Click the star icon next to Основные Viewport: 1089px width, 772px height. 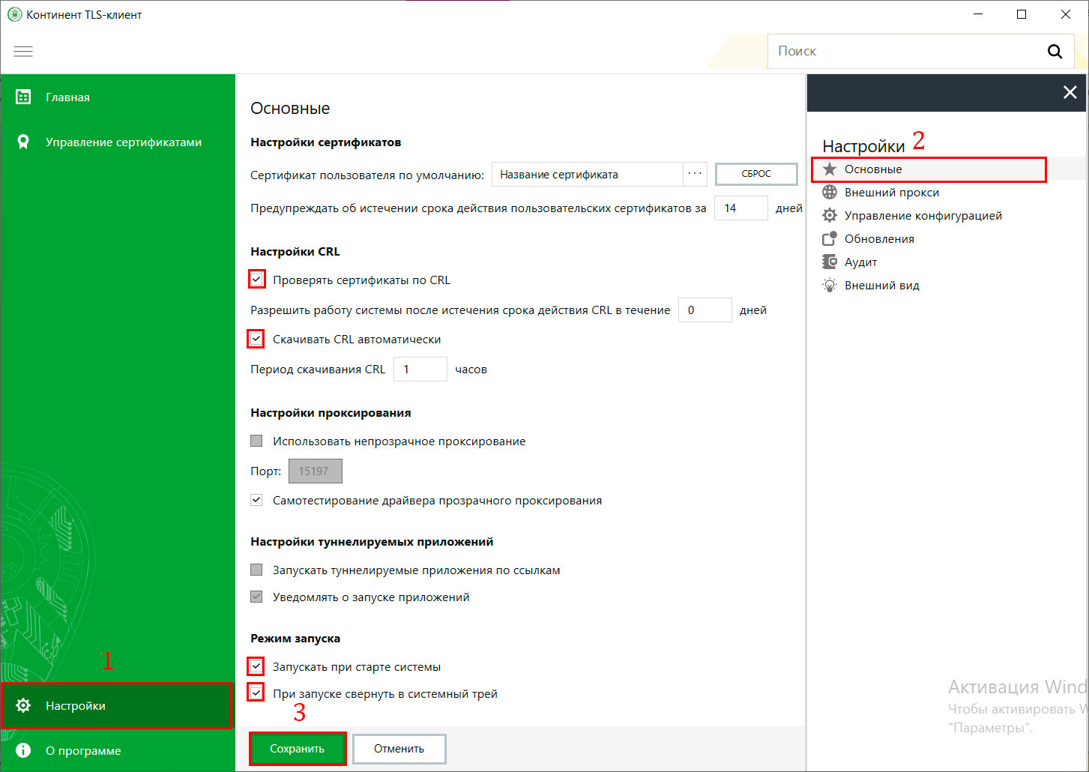click(x=829, y=169)
